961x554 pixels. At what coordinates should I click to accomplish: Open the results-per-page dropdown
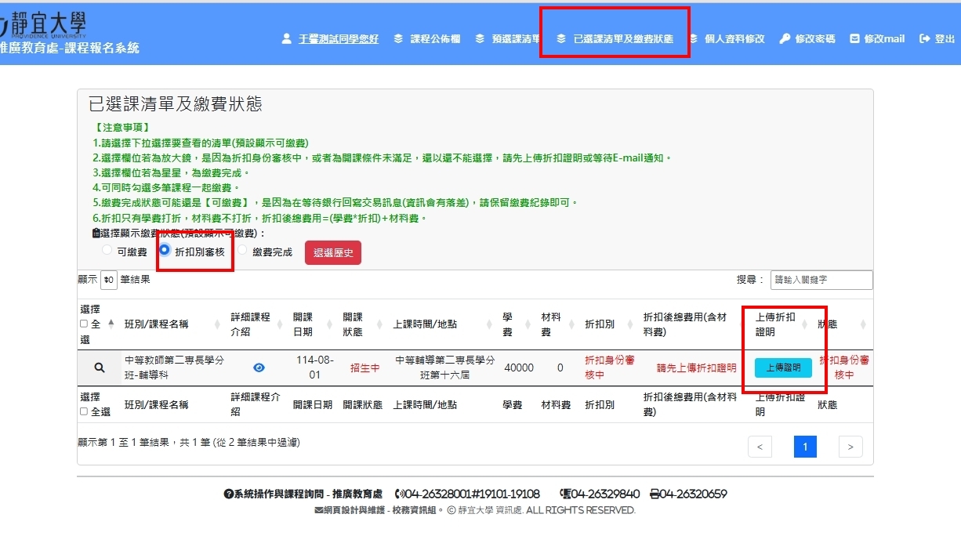pyautogui.click(x=109, y=280)
